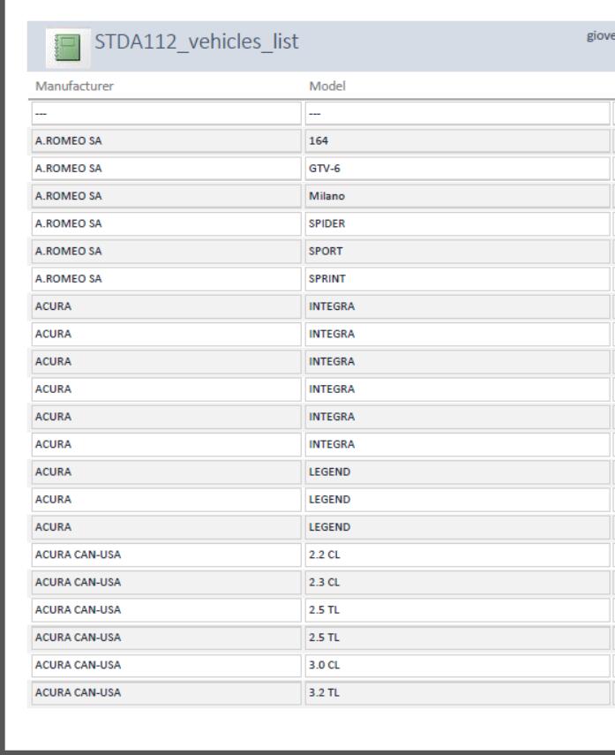Click the 3.2 TL model field
Screen dimensions: 615x755
pyautogui.click(x=458, y=693)
